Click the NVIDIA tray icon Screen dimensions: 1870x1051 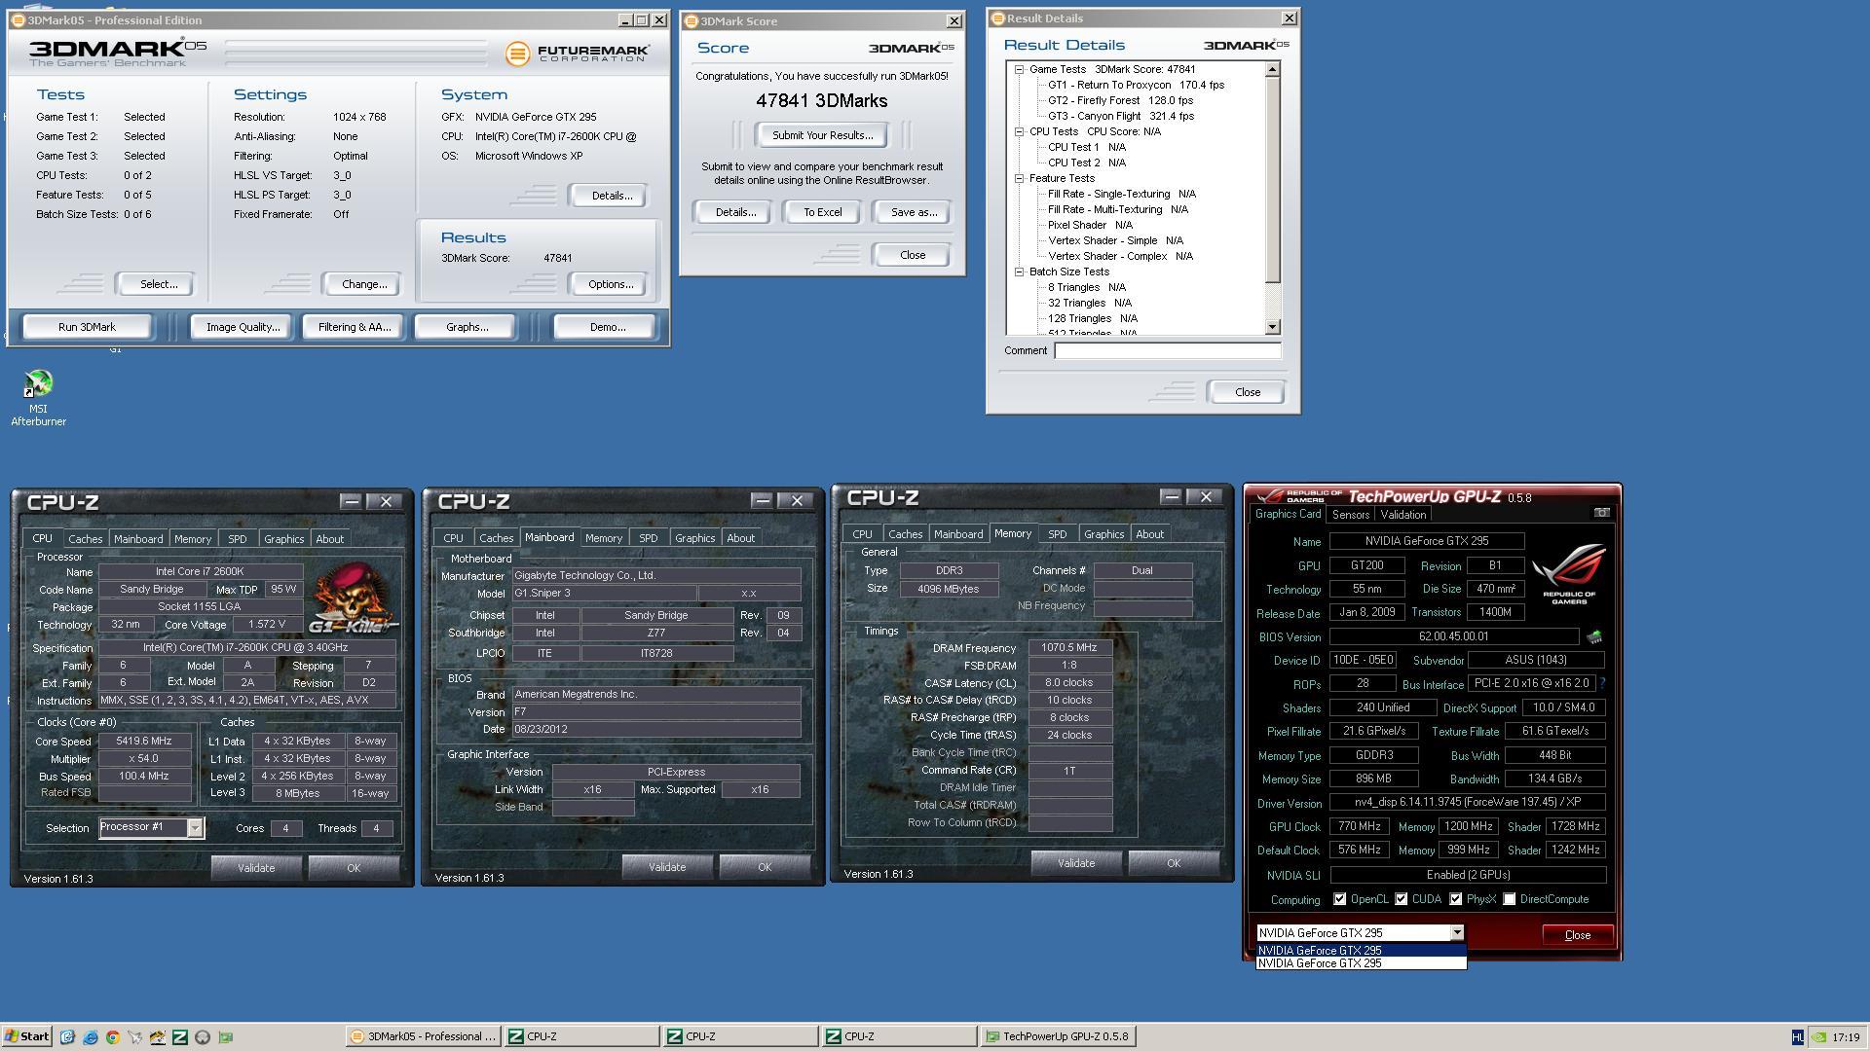[1818, 1037]
